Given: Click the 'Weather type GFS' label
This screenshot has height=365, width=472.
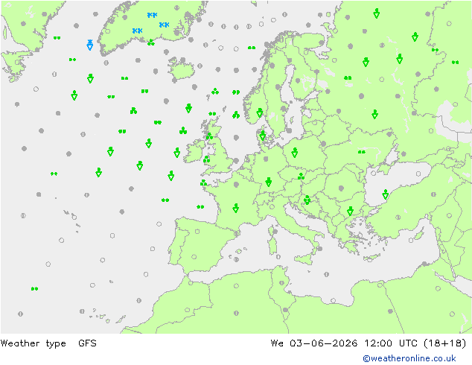Looking at the screenshot, I should 48,343.
